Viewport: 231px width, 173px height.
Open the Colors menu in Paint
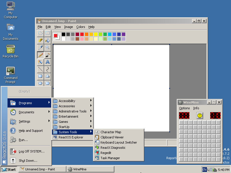tap(81, 27)
